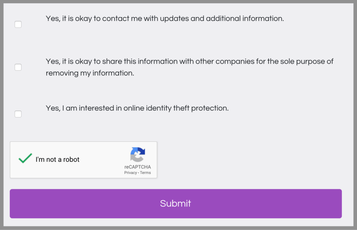Click the "I'm not a robot" label
Screen dimensions: 357x230
[58, 159]
